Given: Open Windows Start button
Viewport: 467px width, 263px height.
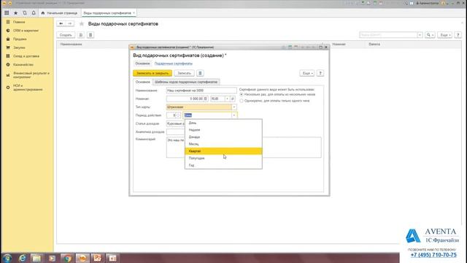Looking at the screenshot, I should pyautogui.click(x=7, y=258).
